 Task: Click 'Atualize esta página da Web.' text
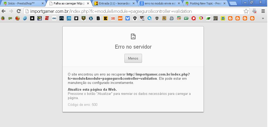click(x=92, y=89)
